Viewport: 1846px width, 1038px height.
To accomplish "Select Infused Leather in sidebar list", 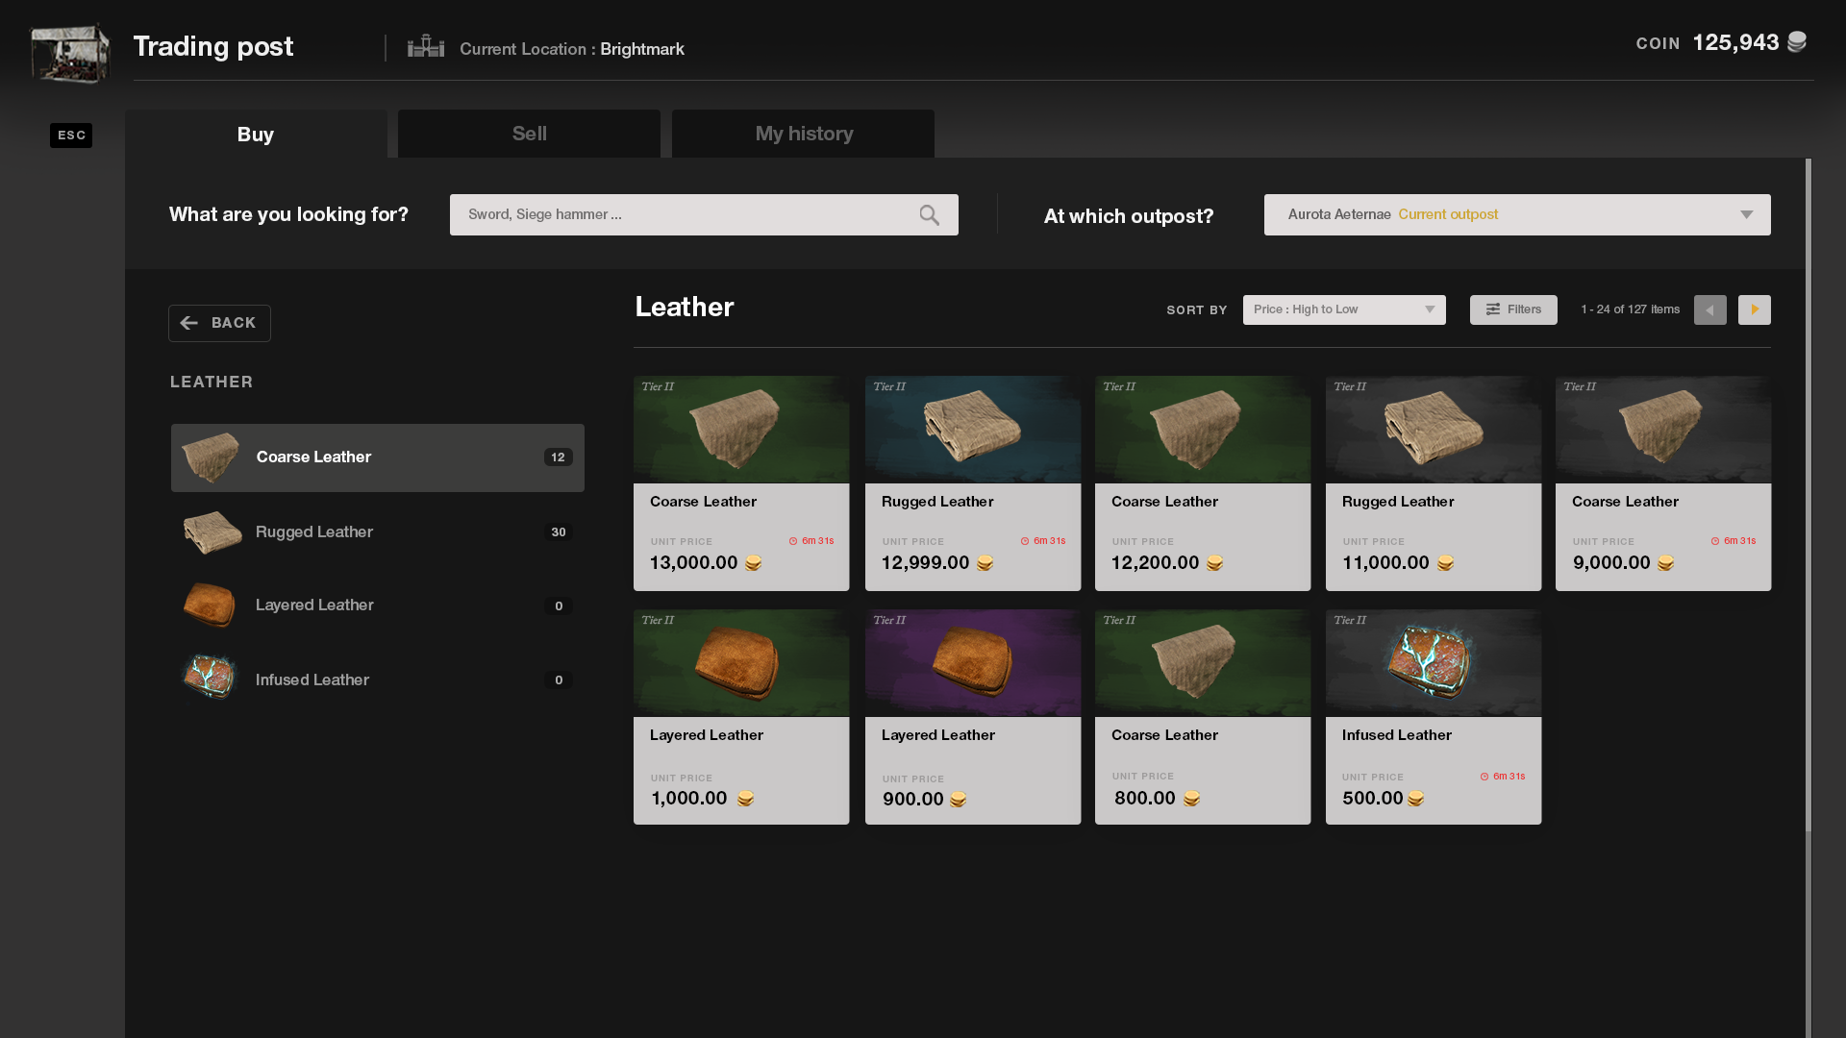I will (x=377, y=680).
